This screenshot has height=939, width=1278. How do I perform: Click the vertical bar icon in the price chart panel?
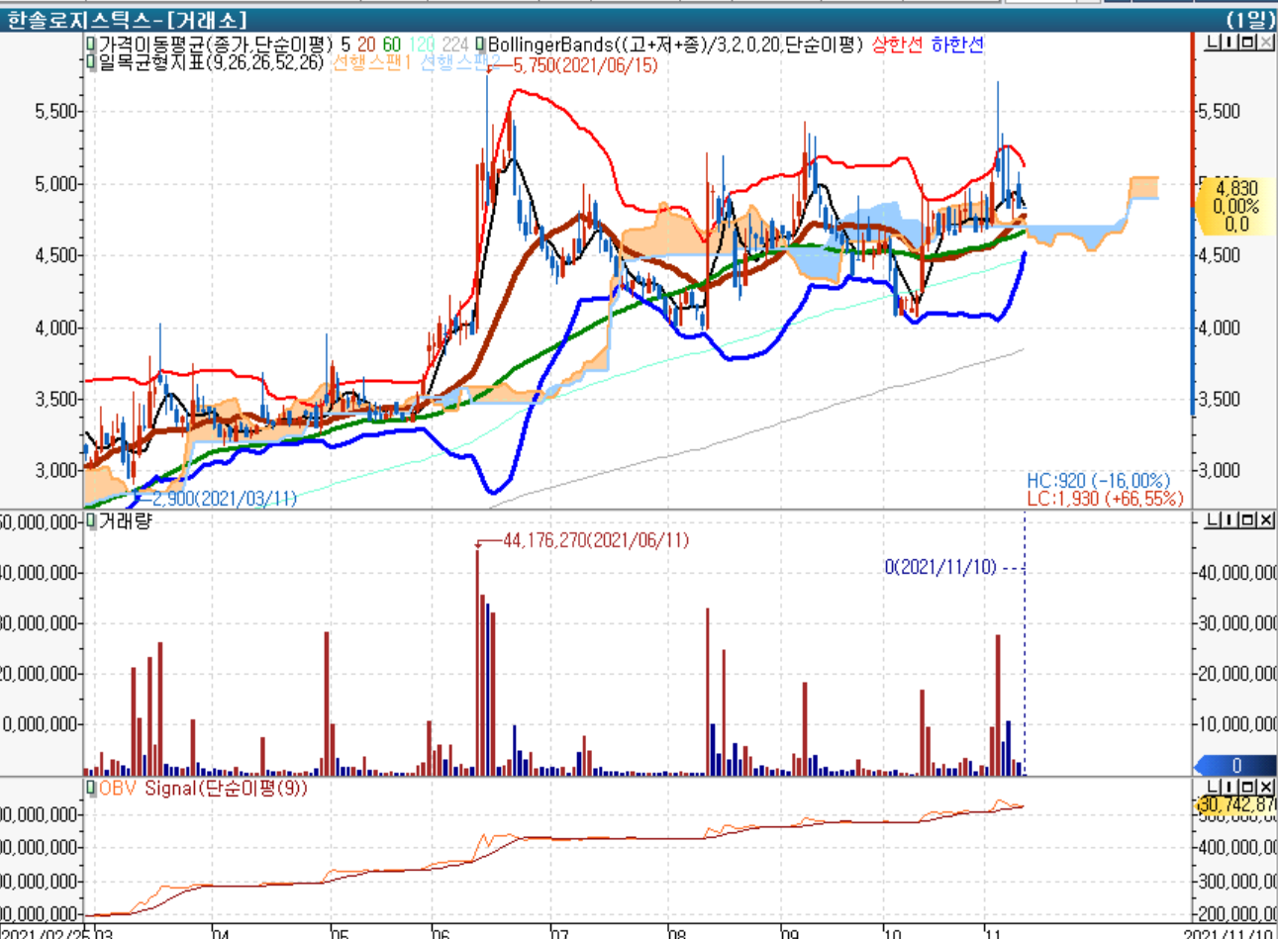click(x=1230, y=43)
